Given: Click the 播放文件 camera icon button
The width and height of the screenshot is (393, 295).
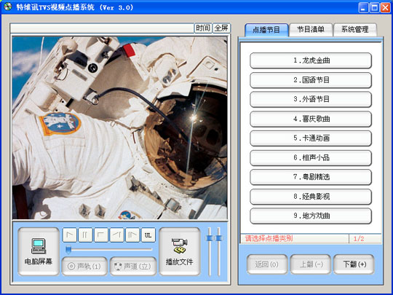Looking at the screenshot, I should 180,251.
